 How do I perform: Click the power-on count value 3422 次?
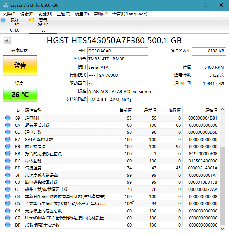209,75
